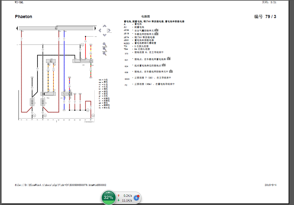Zoom out with the minus magnifier icon

[105, 54]
